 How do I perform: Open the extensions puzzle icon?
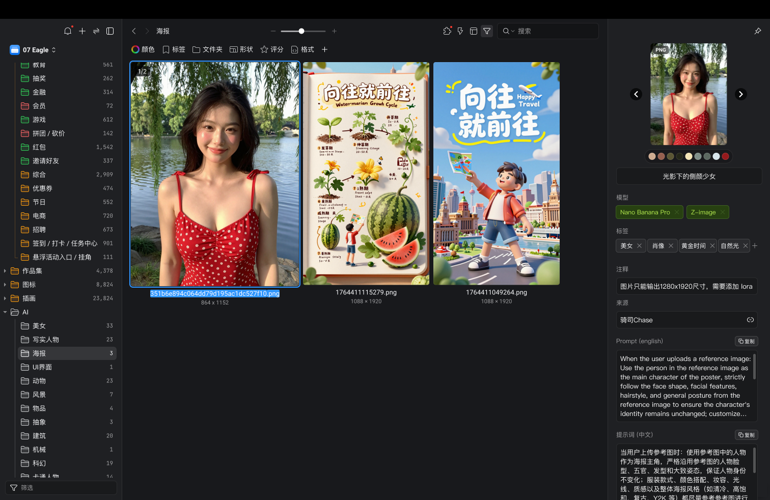[x=447, y=31]
